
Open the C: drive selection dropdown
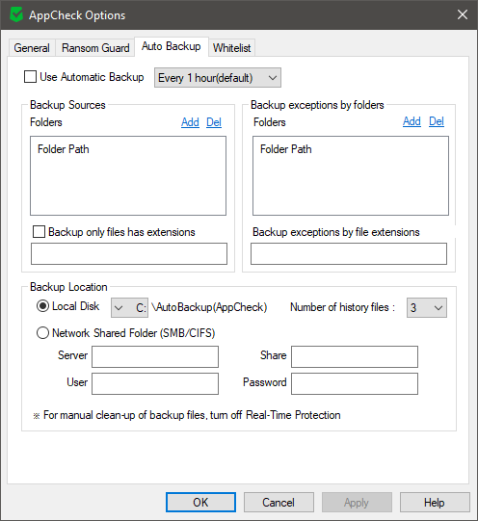coord(130,307)
